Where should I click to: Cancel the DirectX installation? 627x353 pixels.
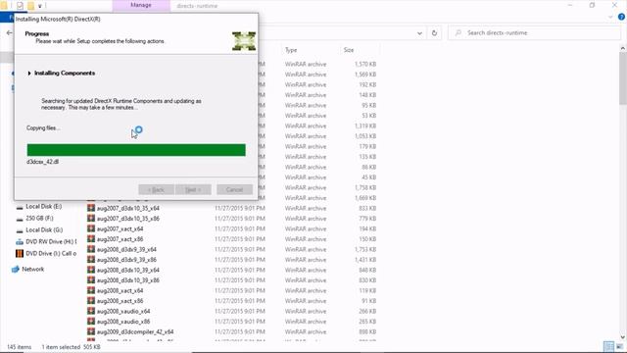pos(235,189)
